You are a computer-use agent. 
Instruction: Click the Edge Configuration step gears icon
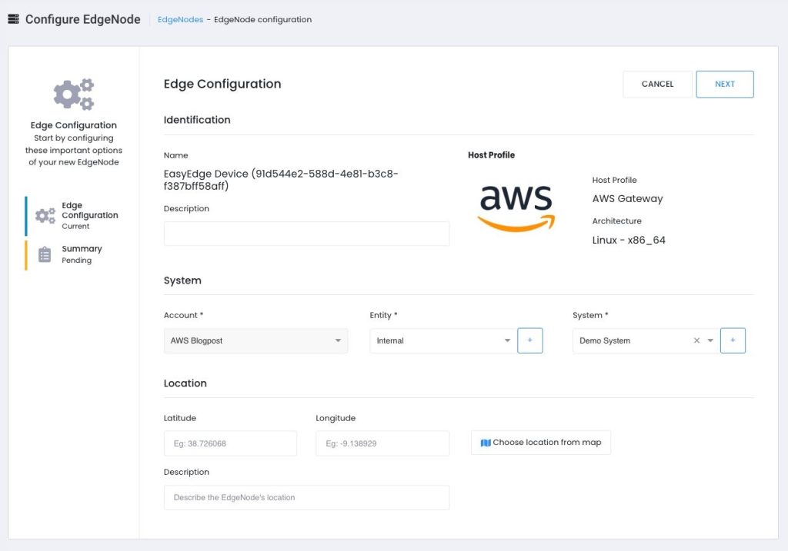click(x=45, y=216)
